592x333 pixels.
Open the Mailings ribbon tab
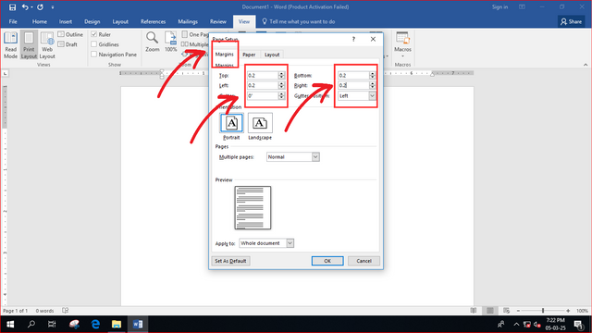pos(188,21)
